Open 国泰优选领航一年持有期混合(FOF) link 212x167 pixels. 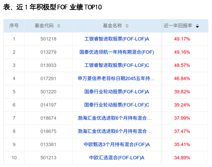pos(117,52)
